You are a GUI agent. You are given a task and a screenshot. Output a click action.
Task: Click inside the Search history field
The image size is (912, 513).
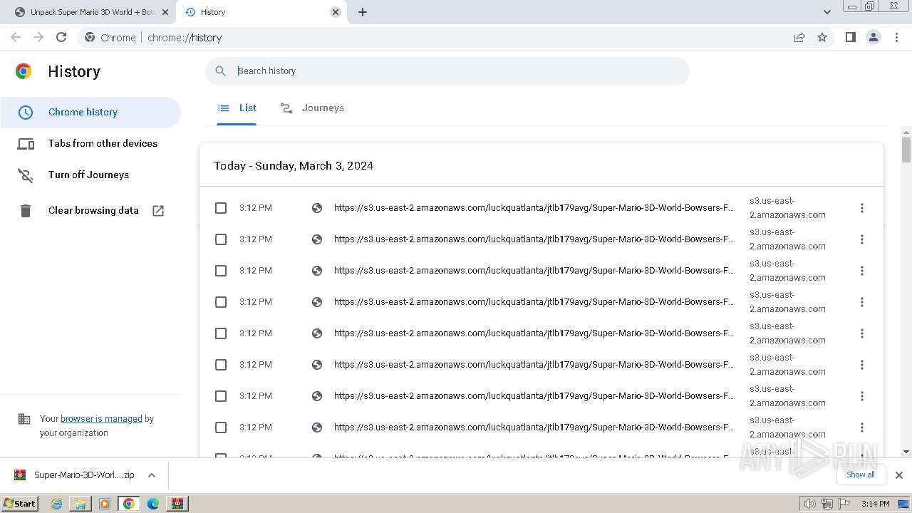447,71
